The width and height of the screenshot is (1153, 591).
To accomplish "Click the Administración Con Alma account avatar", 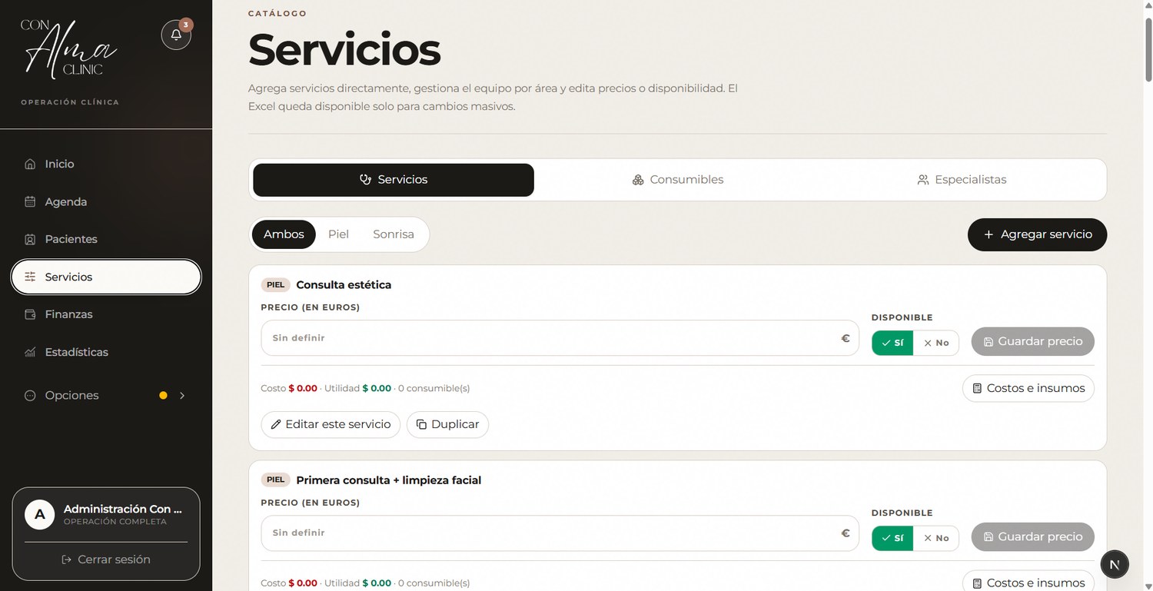I will click(39, 514).
